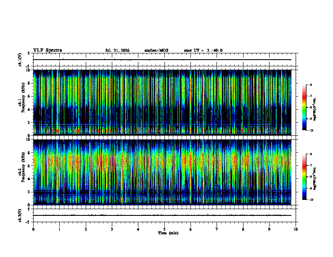This screenshot has height=257, width=333.
Task: Click time axis tick label "1" below the plots
Action: tap(60, 229)
